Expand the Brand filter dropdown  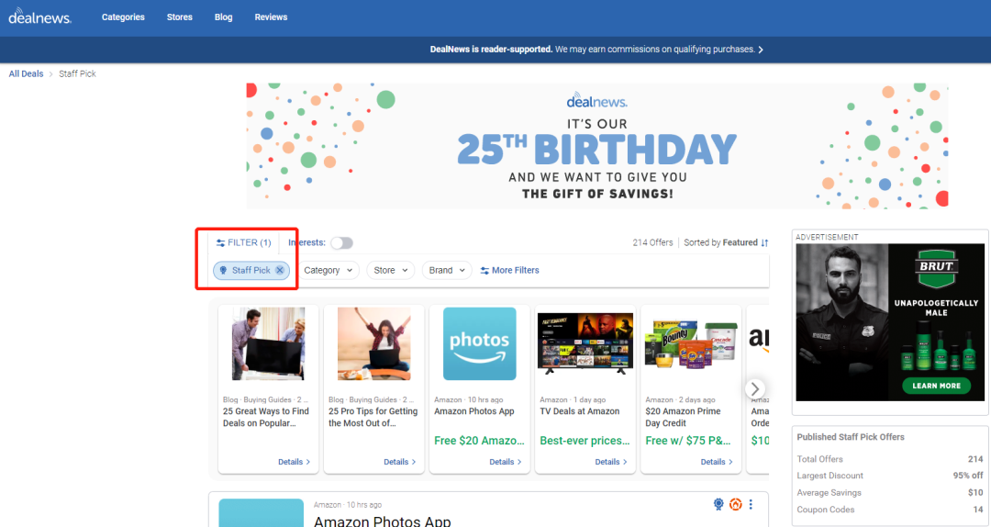coord(447,270)
